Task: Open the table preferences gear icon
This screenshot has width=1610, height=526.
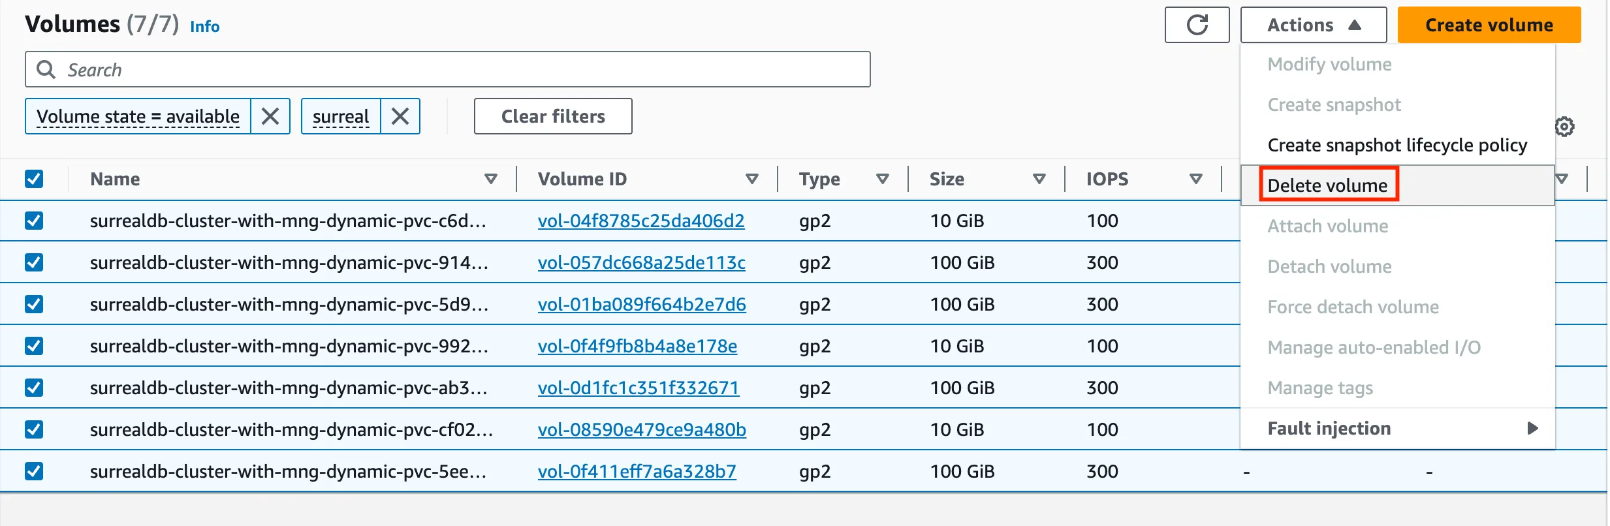Action: (x=1564, y=127)
